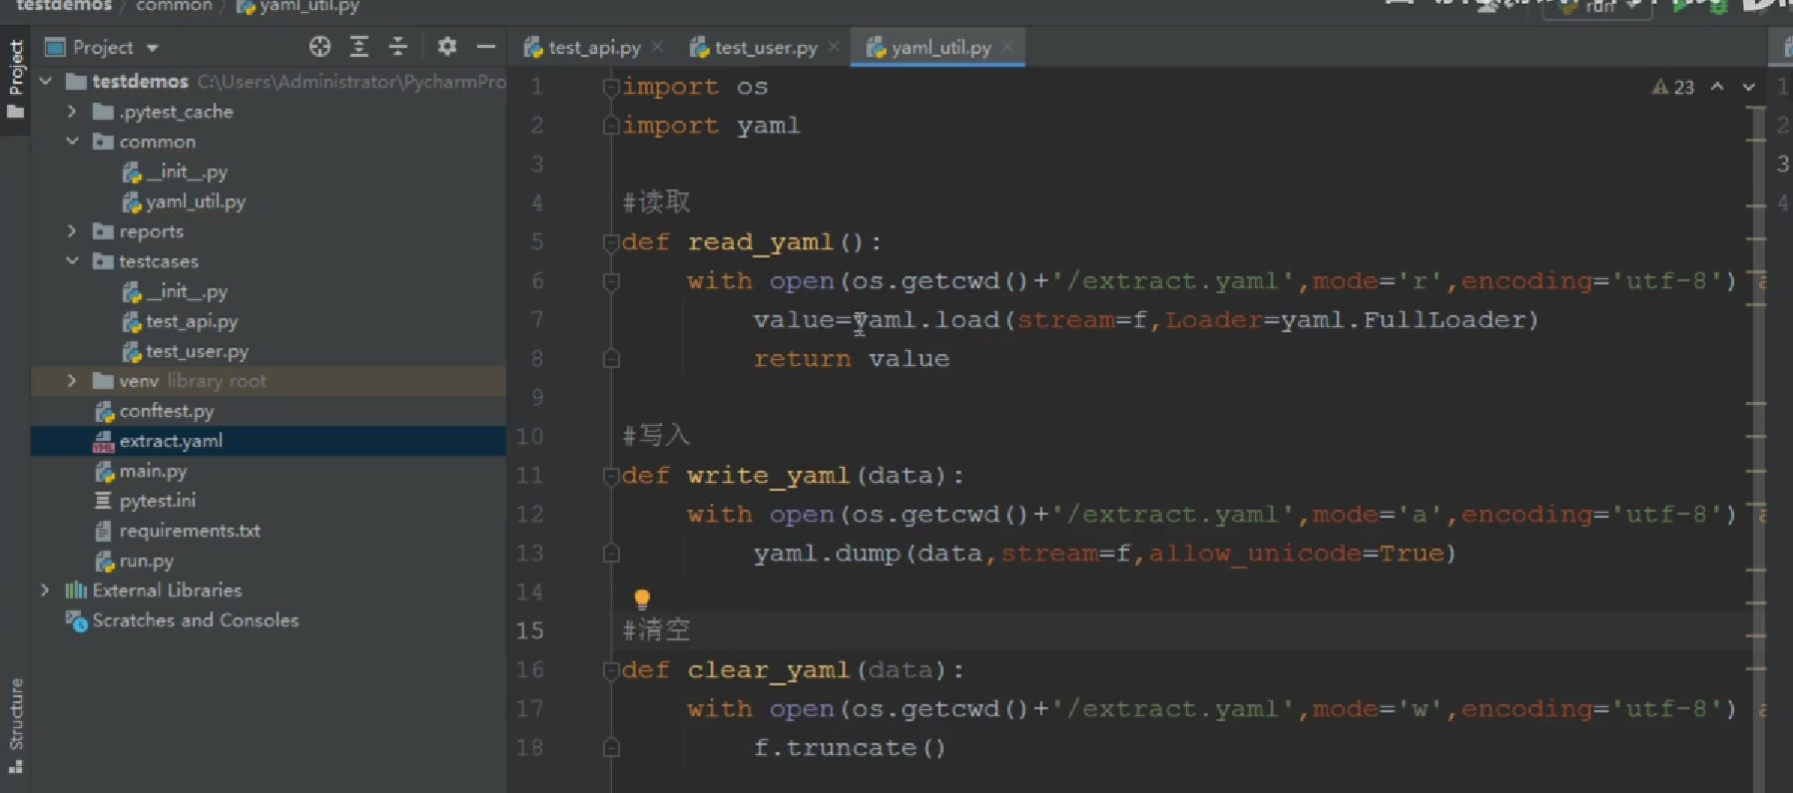Click the fold end marker at line 8

611,358
